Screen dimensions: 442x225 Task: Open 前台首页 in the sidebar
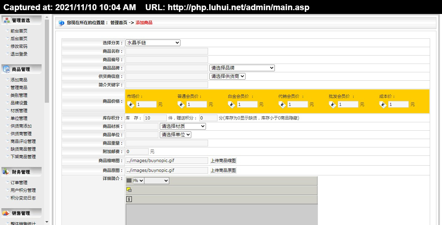[x=19, y=31]
